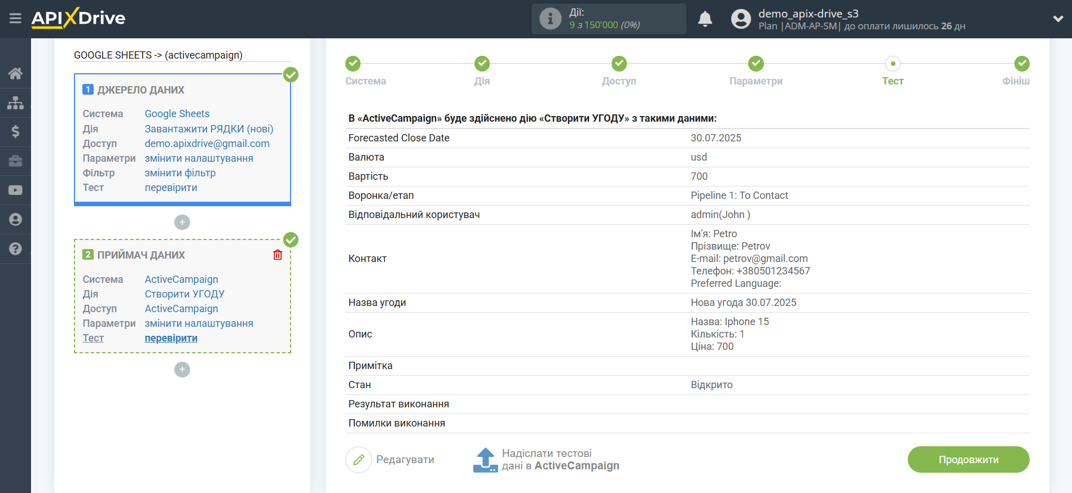
Task: Click the ПРИЙМАЧ ДАНИХ block header
Action: [141, 255]
